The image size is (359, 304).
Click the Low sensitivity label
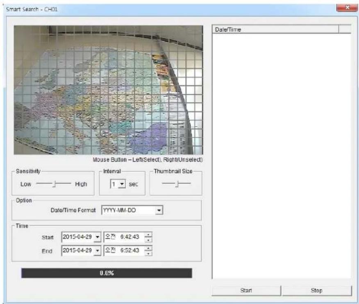(x=26, y=184)
